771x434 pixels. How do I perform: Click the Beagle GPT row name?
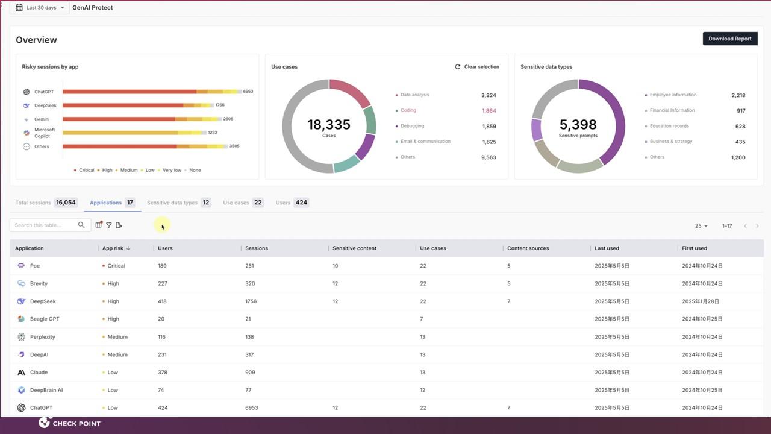pyautogui.click(x=45, y=319)
